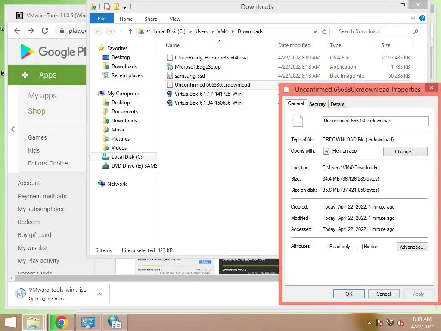This screenshot has width=441, height=331.
Task: Click OK in the Properties dialog
Action: (349, 294)
